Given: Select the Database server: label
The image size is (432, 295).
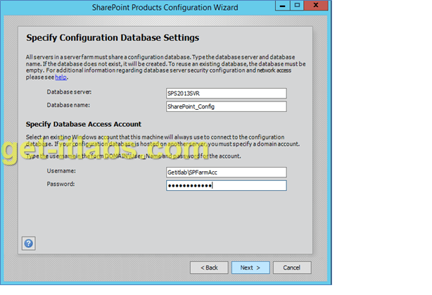Looking at the screenshot, I should coord(69,92).
